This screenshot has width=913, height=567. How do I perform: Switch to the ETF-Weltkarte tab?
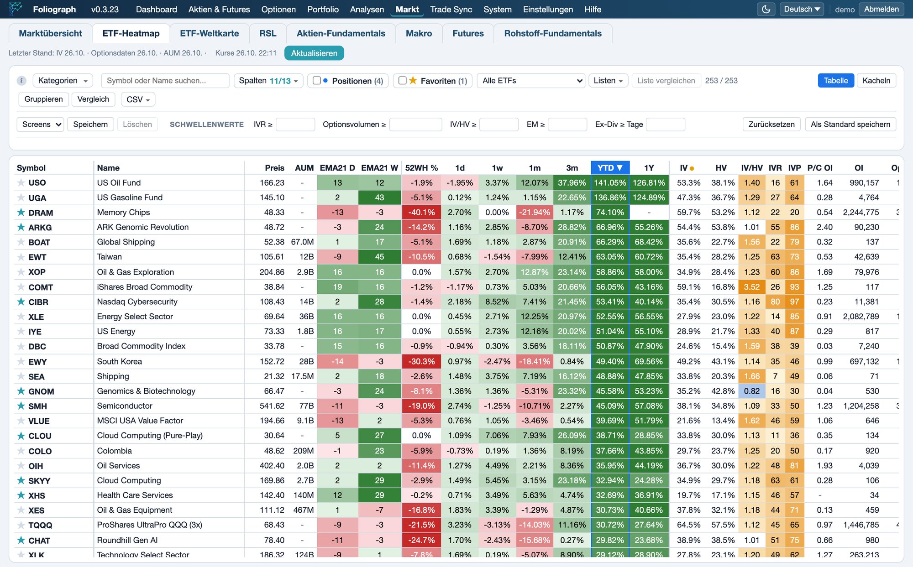[x=210, y=33]
